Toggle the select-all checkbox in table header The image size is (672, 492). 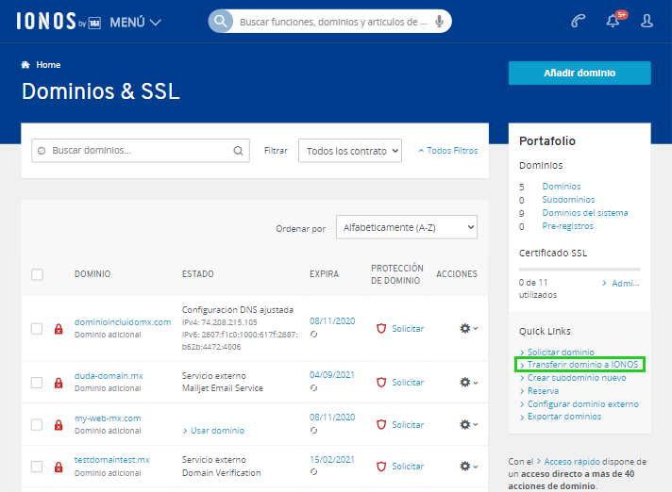[x=38, y=274]
